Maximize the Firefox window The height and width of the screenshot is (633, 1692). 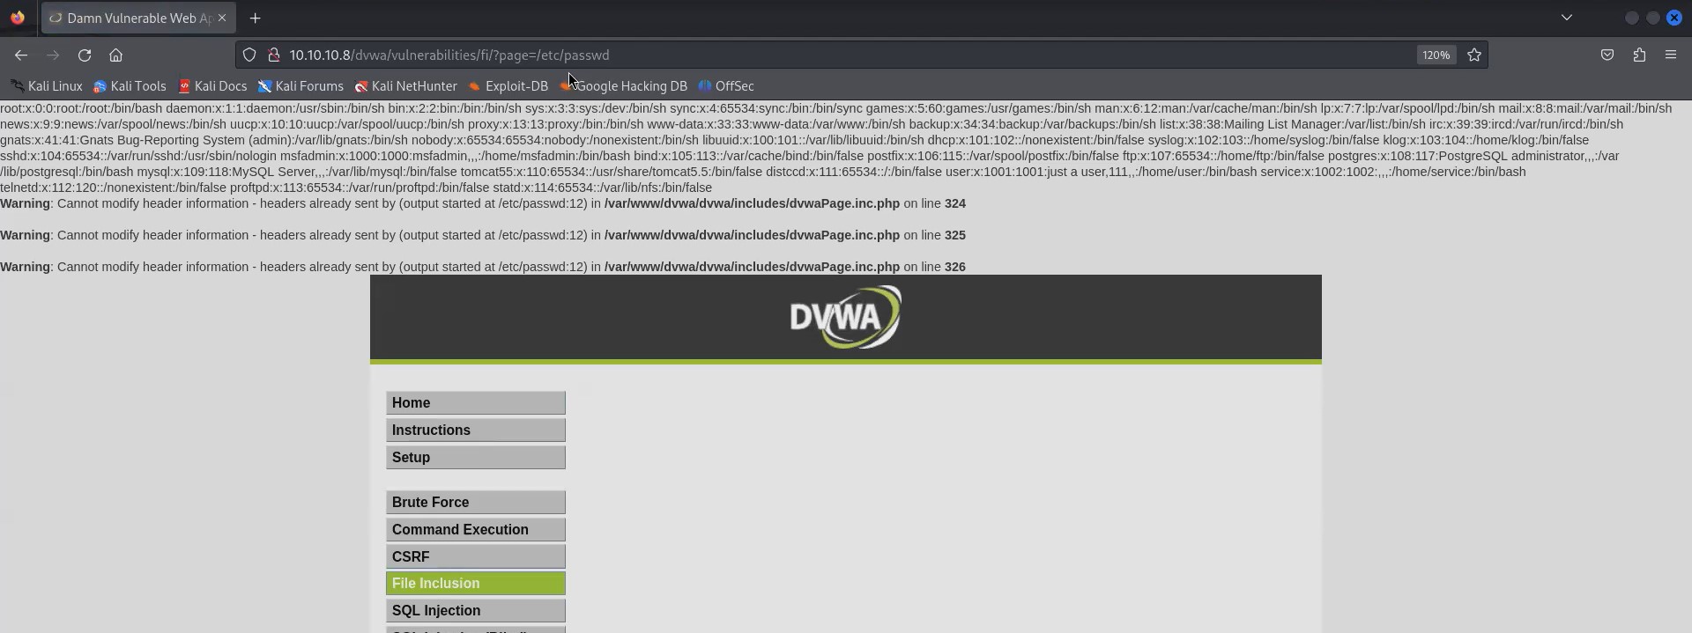click(x=1652, y=18)
